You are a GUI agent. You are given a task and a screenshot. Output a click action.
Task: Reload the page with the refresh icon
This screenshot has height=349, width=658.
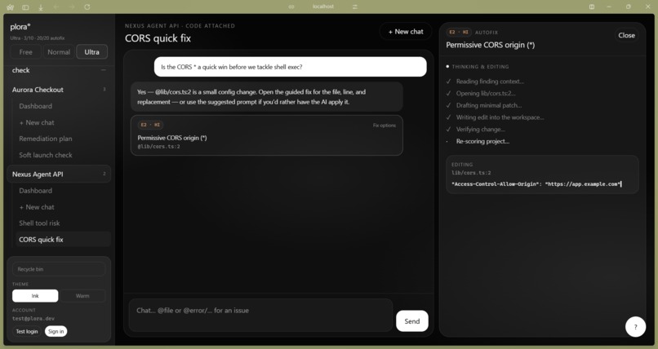click(x=87, y=7)
